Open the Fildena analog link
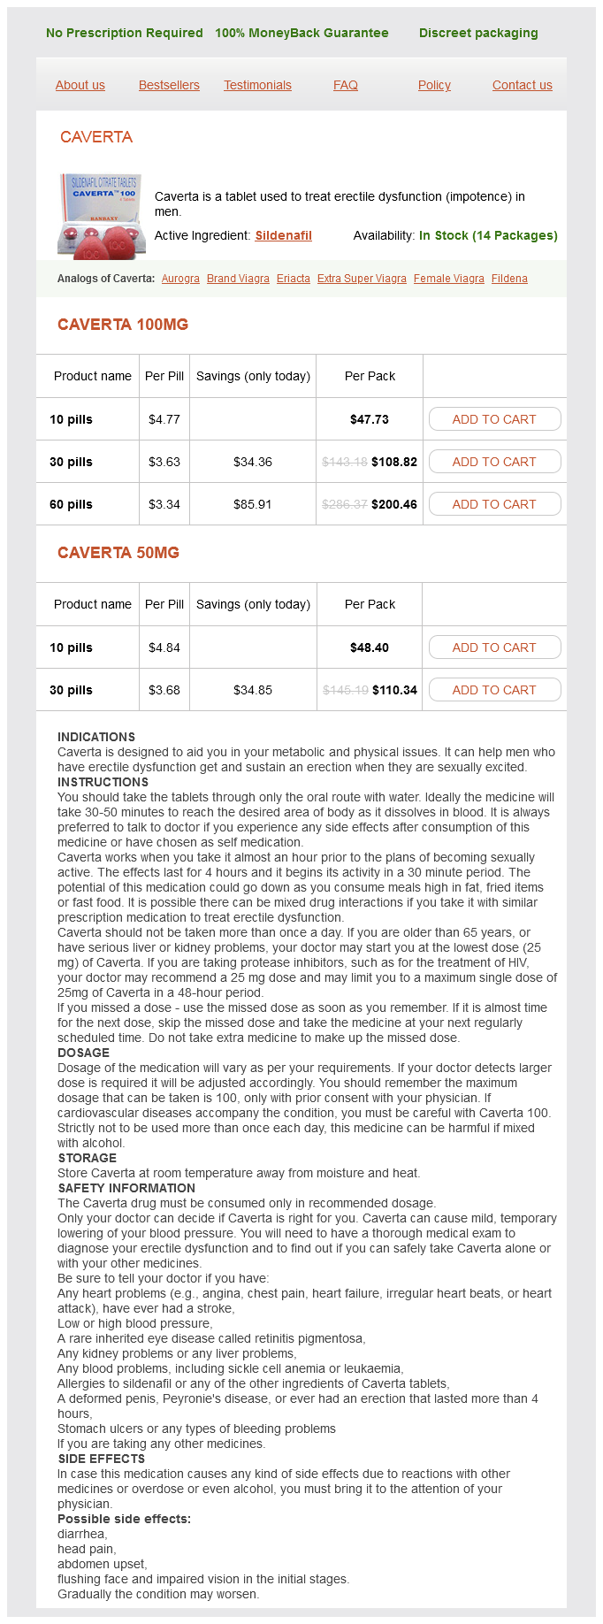This screenshot has height=1624, width=603. click(509, 279)
